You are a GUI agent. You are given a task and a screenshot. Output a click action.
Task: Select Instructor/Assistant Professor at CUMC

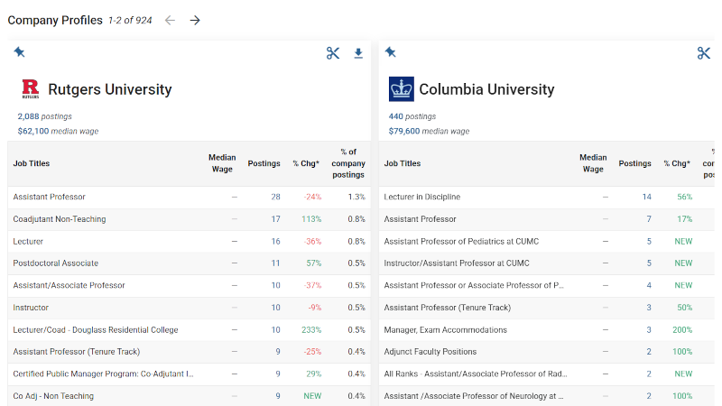click(457, 263)
